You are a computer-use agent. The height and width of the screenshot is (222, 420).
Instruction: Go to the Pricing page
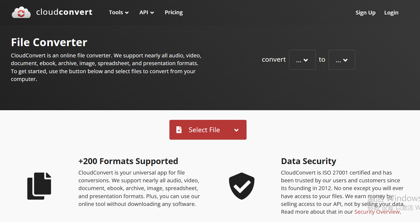[x=174, y=12]
